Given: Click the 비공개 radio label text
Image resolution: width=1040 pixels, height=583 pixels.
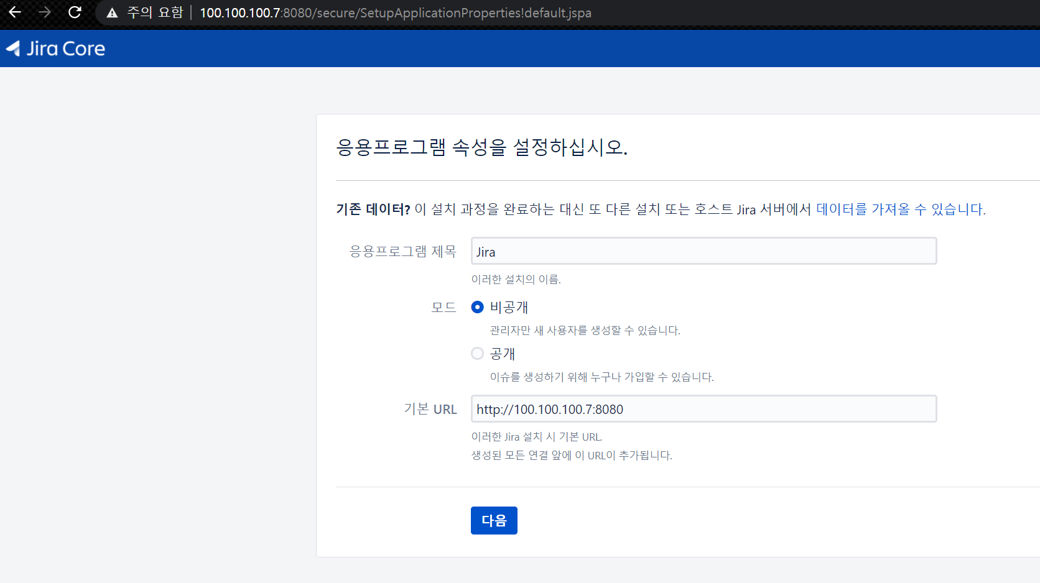Looking at the screenshot, I should 509,307.
